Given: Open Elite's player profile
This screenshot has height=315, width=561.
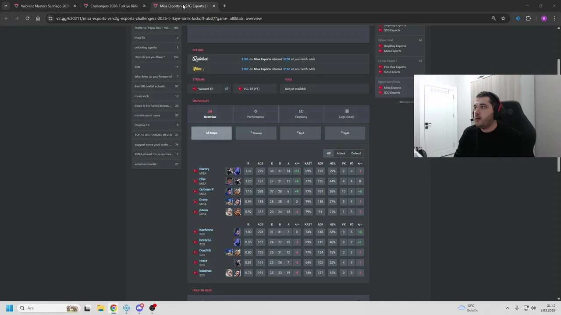Looking at the screenshot, I should [202, 179].
